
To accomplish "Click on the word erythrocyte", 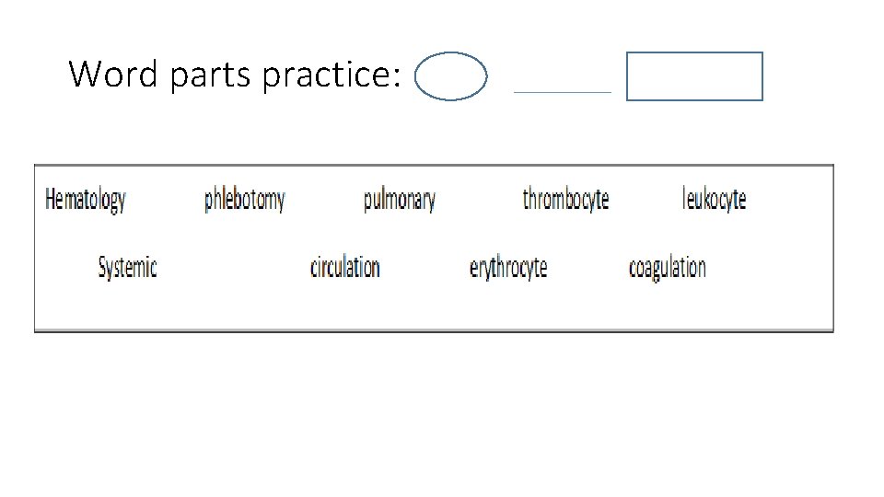I will coord(508,268).
